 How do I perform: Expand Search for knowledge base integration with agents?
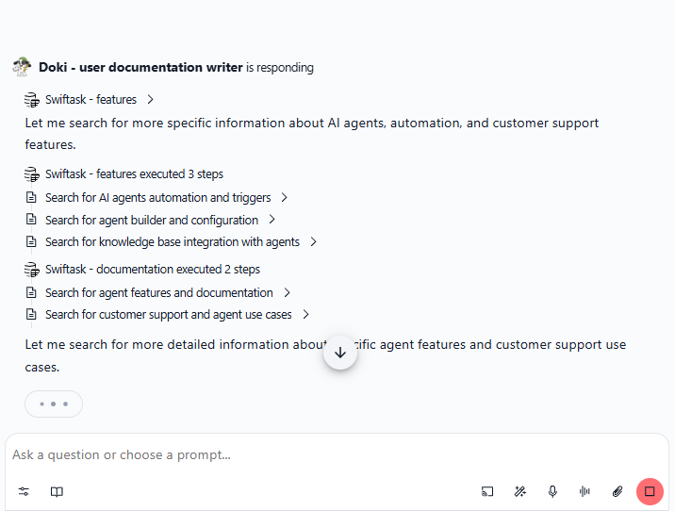click(x=313, y=242)
